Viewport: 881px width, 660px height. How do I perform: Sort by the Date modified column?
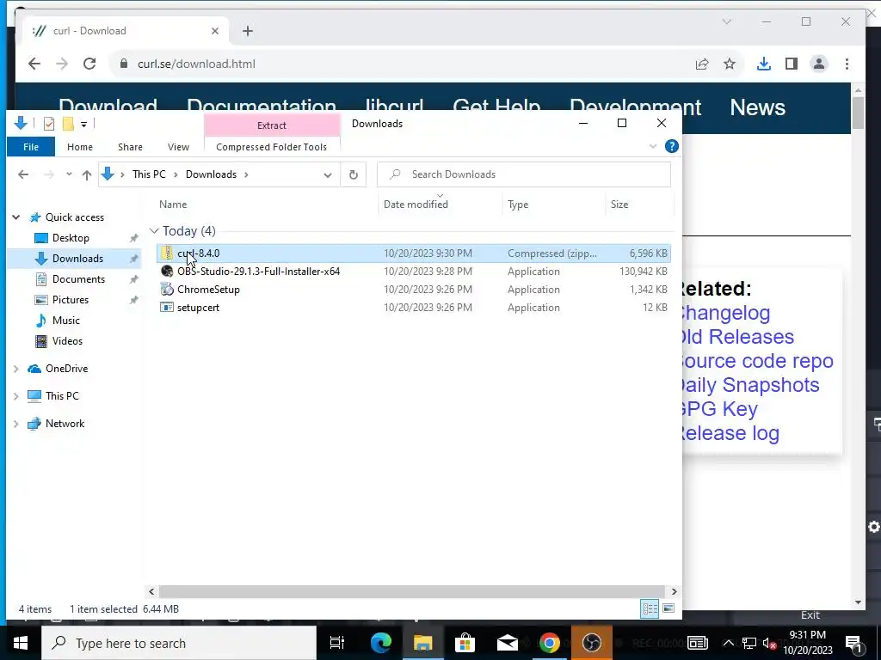pyautogui.click(x=416, y=205)
